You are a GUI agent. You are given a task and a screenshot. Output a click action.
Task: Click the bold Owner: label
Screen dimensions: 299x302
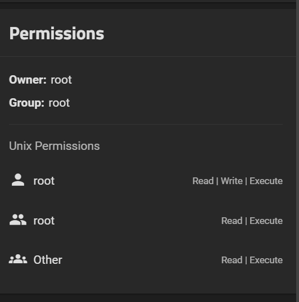click(x=28, y=80)
